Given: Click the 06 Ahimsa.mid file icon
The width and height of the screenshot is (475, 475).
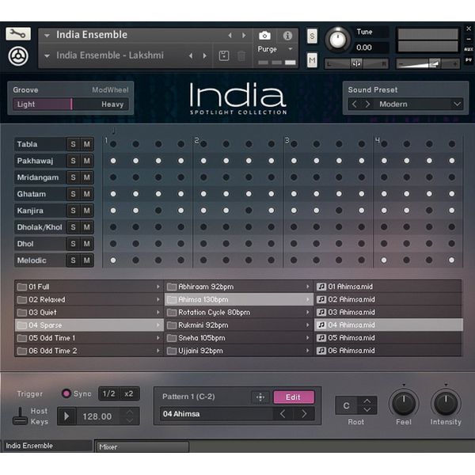Looking at the screenshot, I should pyautogui.click(x=321, y=351).
